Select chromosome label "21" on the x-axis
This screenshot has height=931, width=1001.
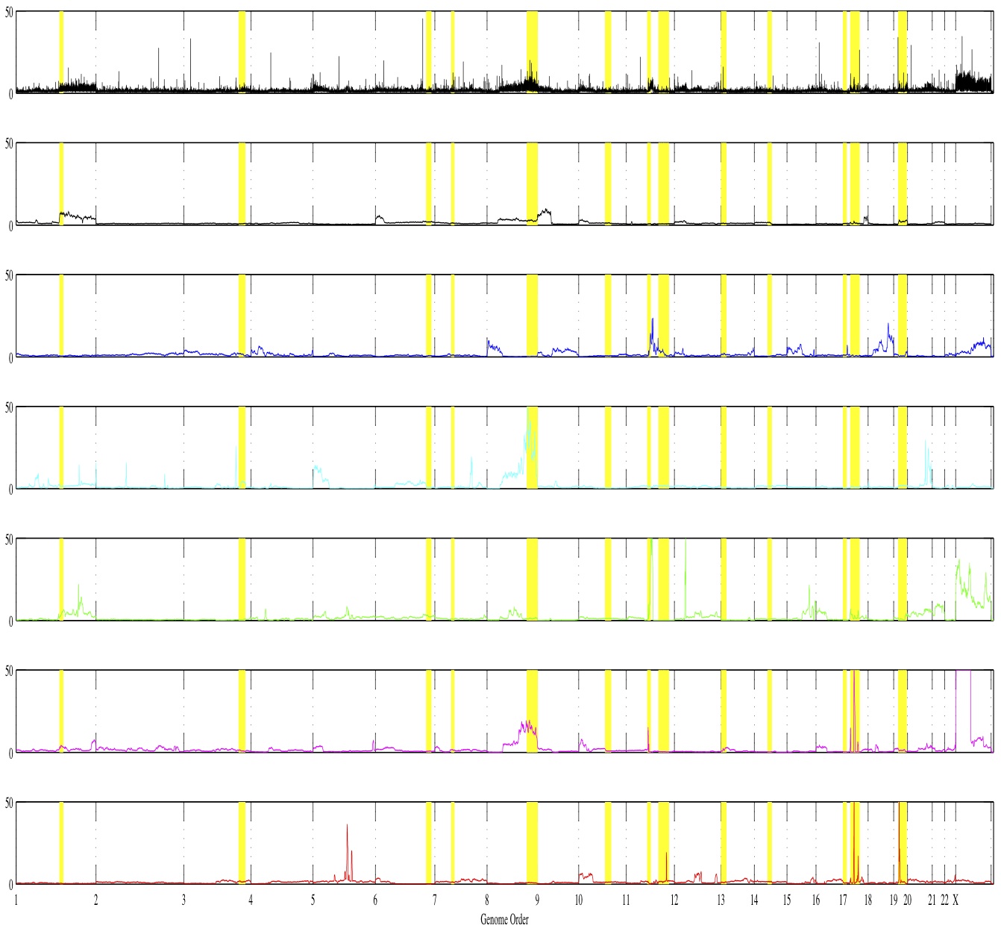tap(932, 900)
